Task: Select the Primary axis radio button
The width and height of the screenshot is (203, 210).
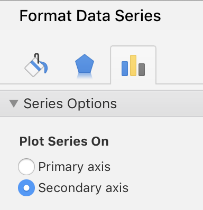Action: tap(26, 167)
